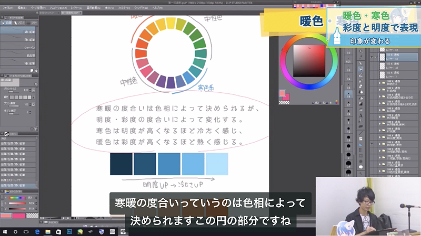
Task: Show folder 12 via its visibility box
Action: coord(372,164)
